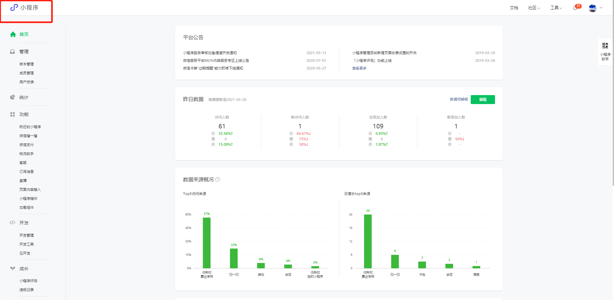Expand the 社区 dropdown menu
The height and width of the screenshot is (300, 614).
[534, 8]
